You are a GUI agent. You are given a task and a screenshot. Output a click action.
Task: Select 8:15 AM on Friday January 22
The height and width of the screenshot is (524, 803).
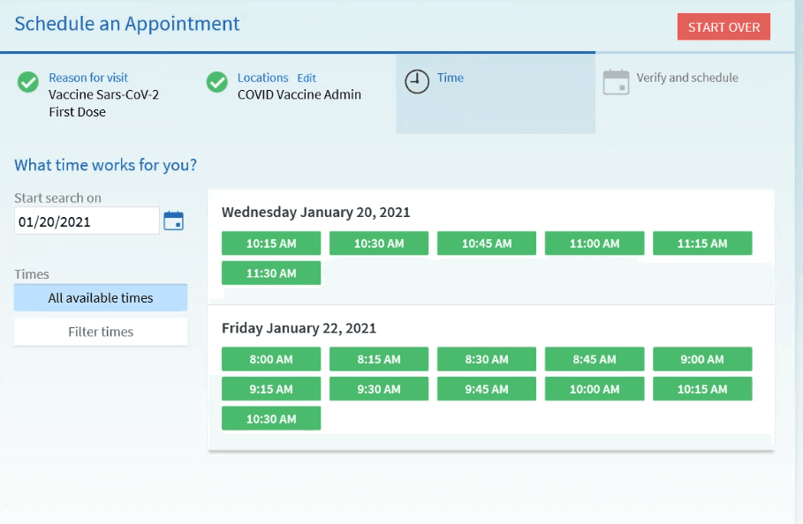[379, 359]
